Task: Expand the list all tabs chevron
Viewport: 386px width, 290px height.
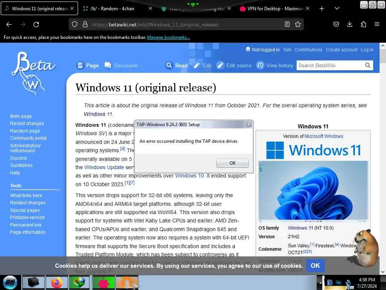Action: [x=337, y=8]
